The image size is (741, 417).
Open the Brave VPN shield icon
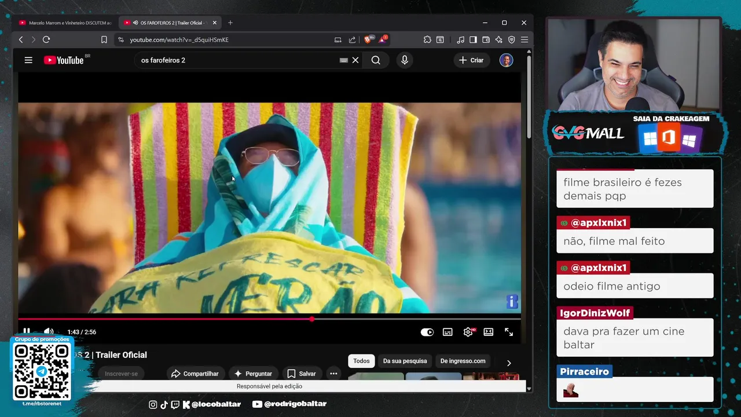tap(511, 39)
